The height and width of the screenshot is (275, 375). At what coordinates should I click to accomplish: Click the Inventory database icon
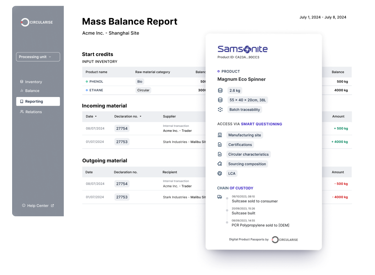tap(22, 82)
